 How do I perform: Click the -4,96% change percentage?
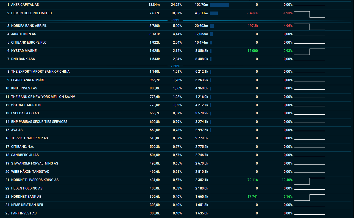click(x=288, y=26)
